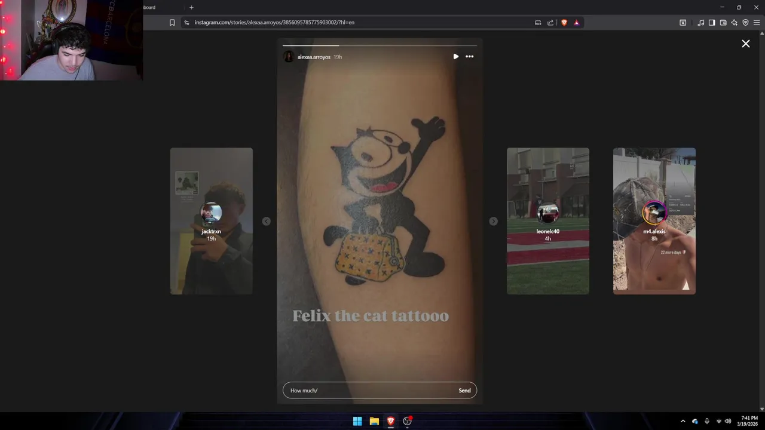Click jacktrxn story avatar

pos(212,213)
